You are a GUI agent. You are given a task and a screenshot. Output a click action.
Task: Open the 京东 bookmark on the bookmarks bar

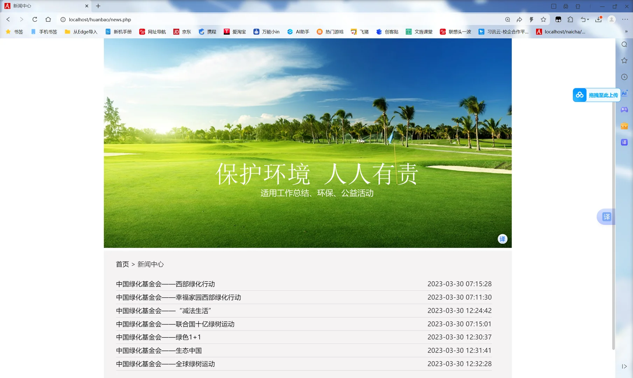pyautogui.click(x=182, y=31)
